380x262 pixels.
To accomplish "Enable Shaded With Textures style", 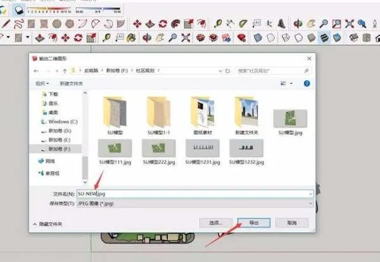I will pyautogui.click(x=324, y=37).
